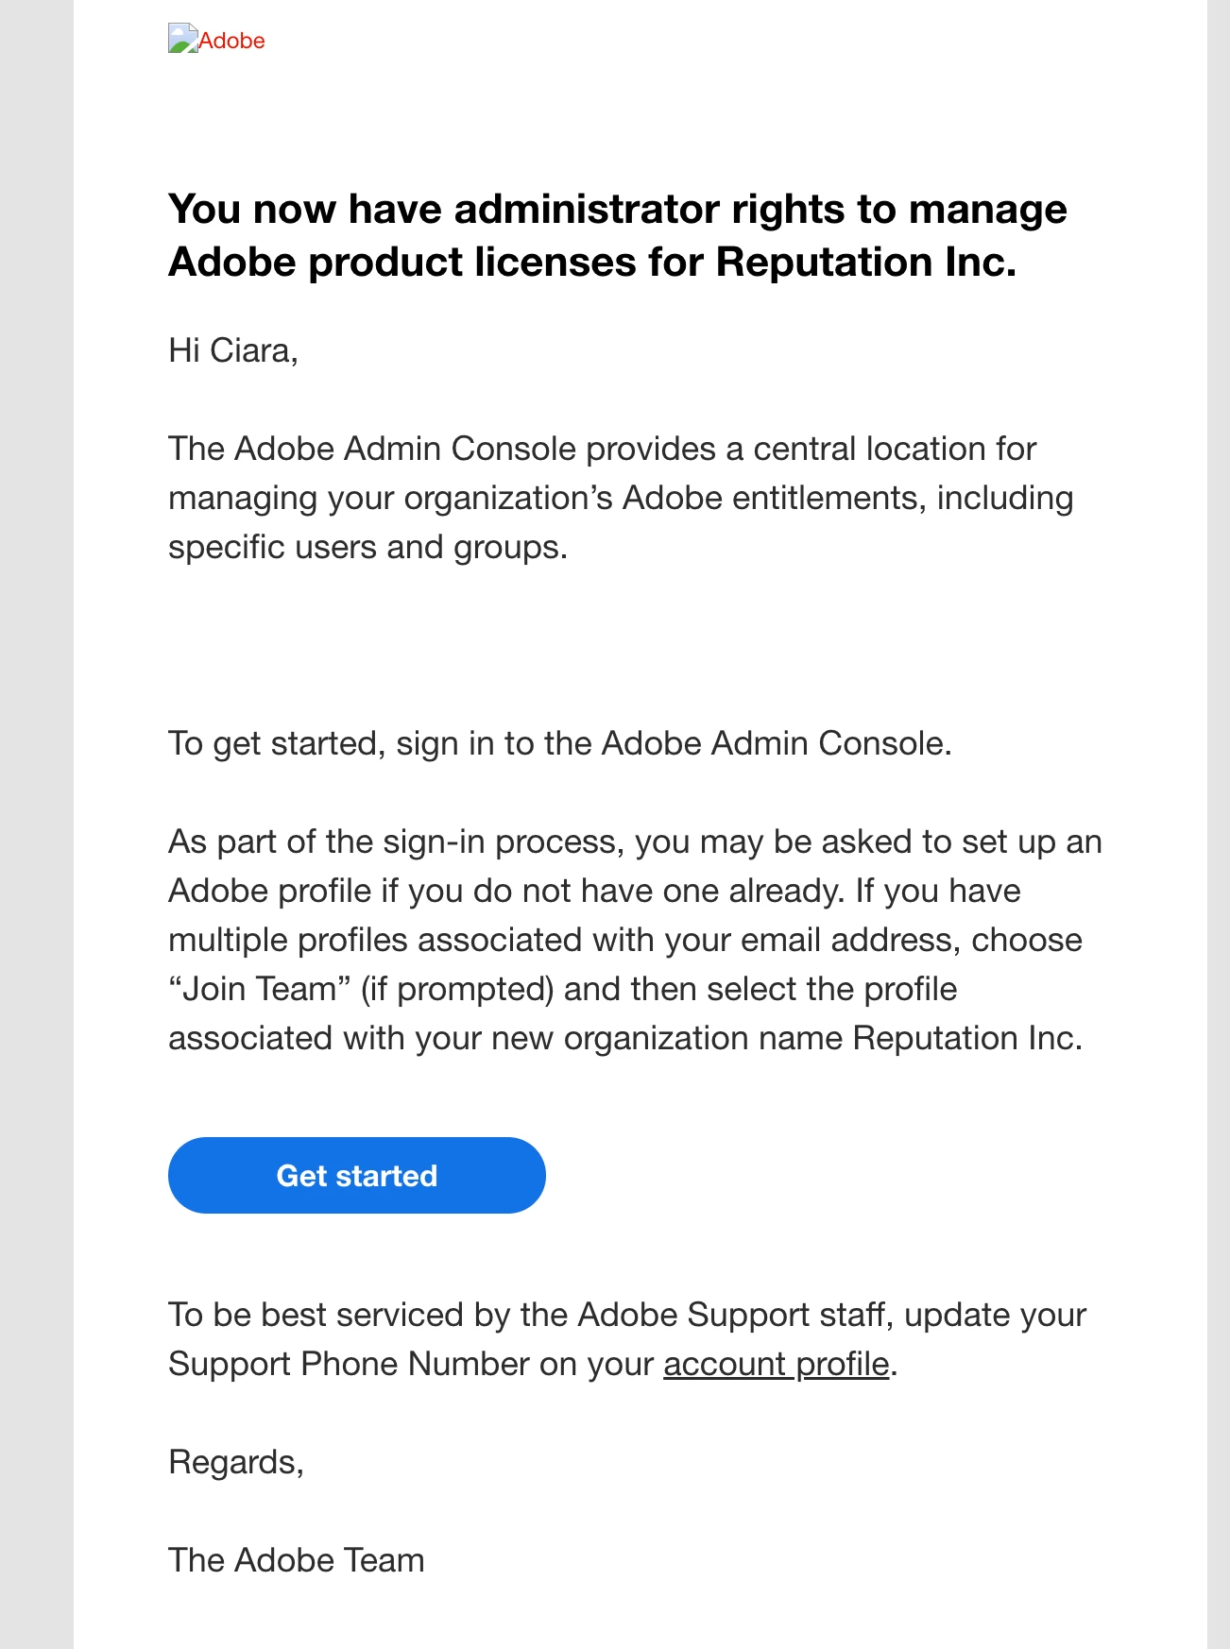Click "specific users and groups." text
This screenshot has height=1649, width=1230.
pos(367,547)
